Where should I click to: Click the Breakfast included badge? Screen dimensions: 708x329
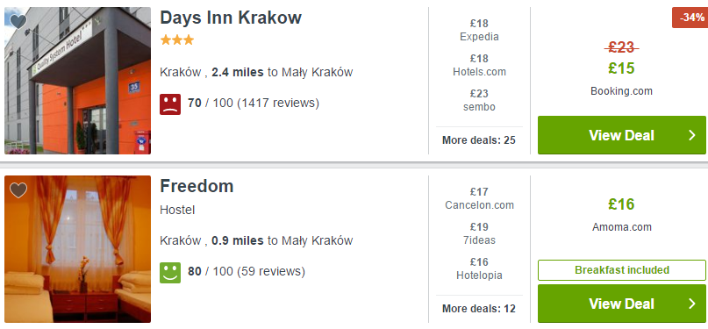[622, 270]
